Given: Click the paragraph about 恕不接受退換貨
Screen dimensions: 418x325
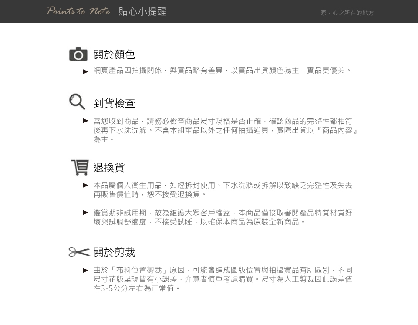Looking at the screenshot, I should click(222, 190).
